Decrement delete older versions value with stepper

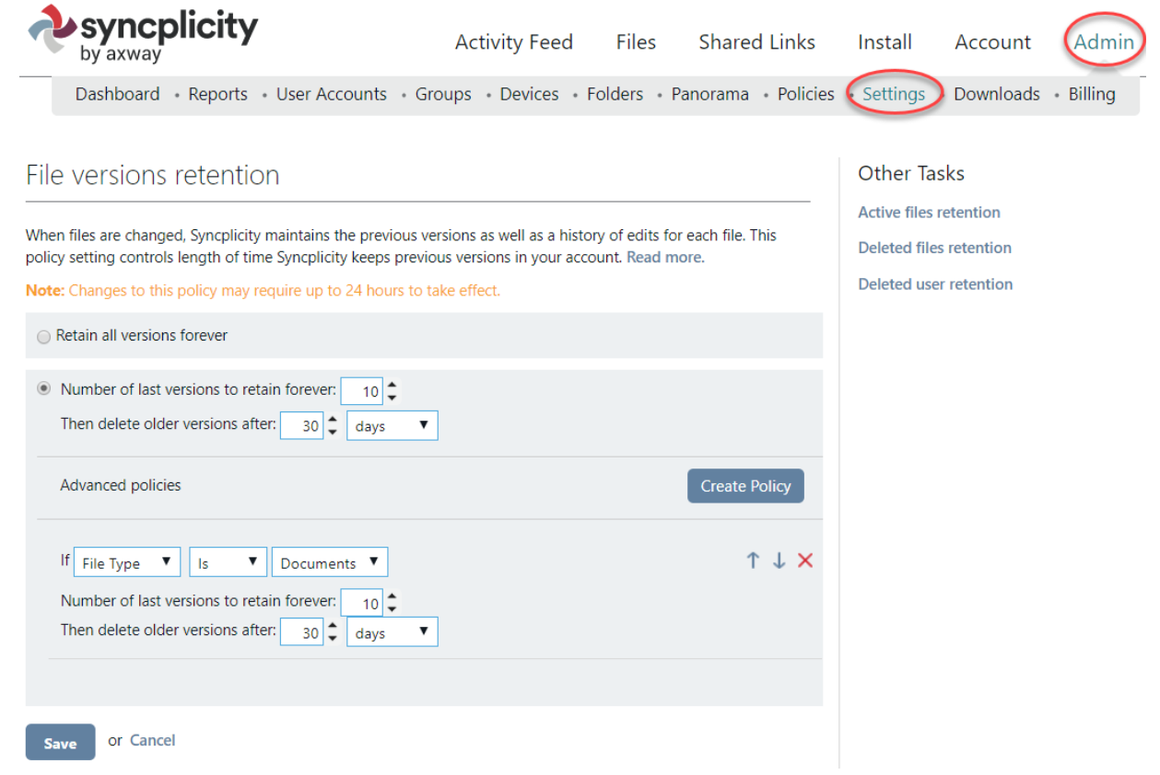pos(333,430)
